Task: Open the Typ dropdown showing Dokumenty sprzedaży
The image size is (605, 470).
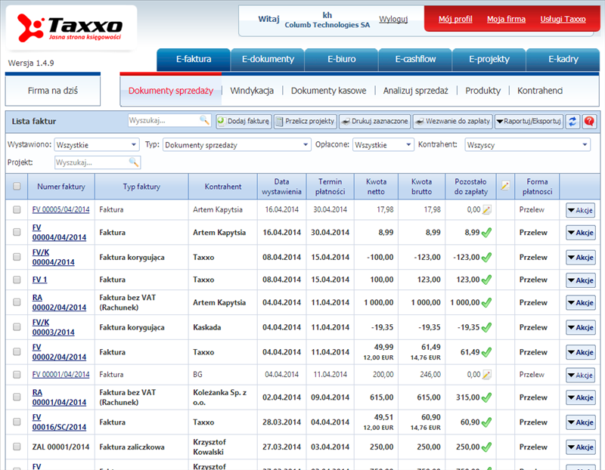Action: 237,145
